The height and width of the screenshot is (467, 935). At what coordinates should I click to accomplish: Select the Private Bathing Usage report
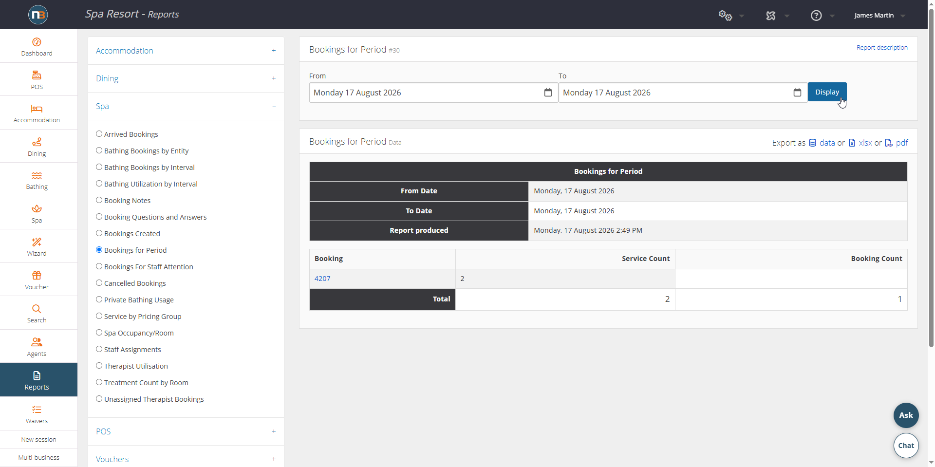pyautogui.click(x=99, y=299)
